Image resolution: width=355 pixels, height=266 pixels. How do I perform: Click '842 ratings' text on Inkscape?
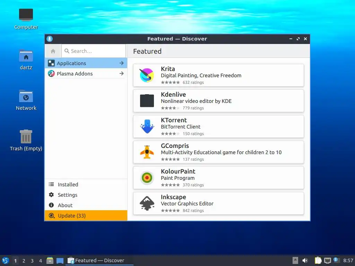tap(193, 210)
